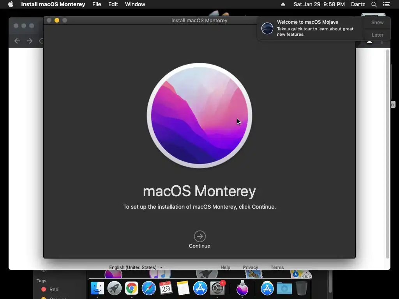Click Show on Mojave welcome notification
This screenshot has height=299, width=399.
[377, 22]
